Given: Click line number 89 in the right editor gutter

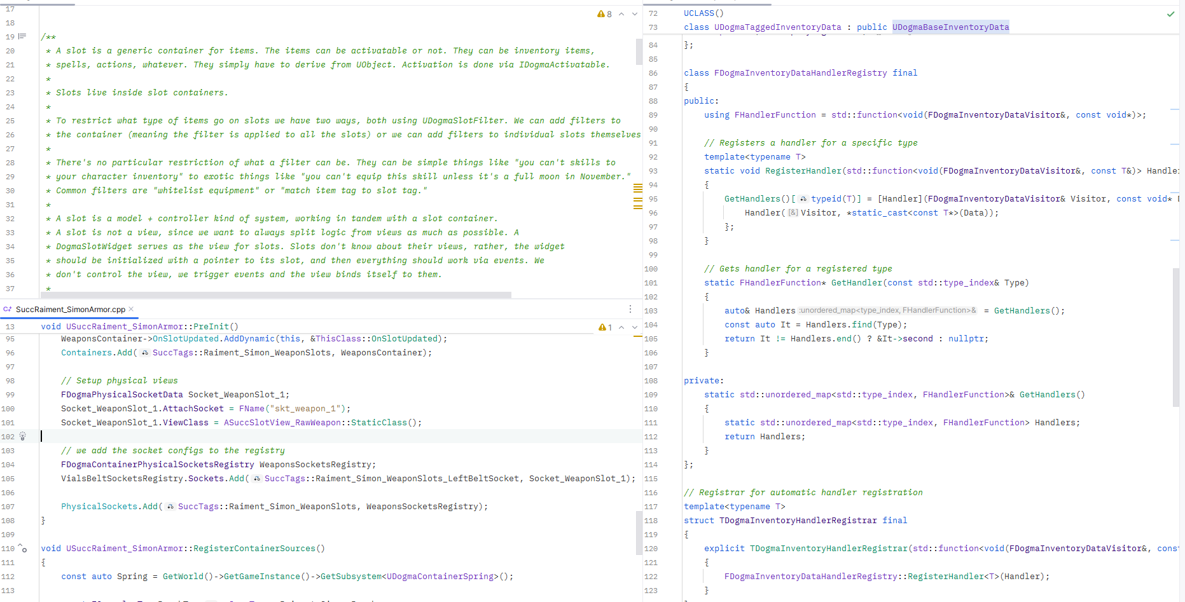Looking at the screenshot, I should coord(653,115).
